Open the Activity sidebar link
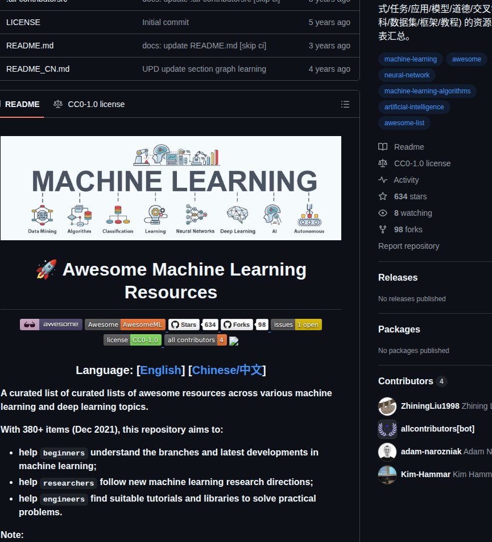492x542 pixels. [x=406, y=180]
